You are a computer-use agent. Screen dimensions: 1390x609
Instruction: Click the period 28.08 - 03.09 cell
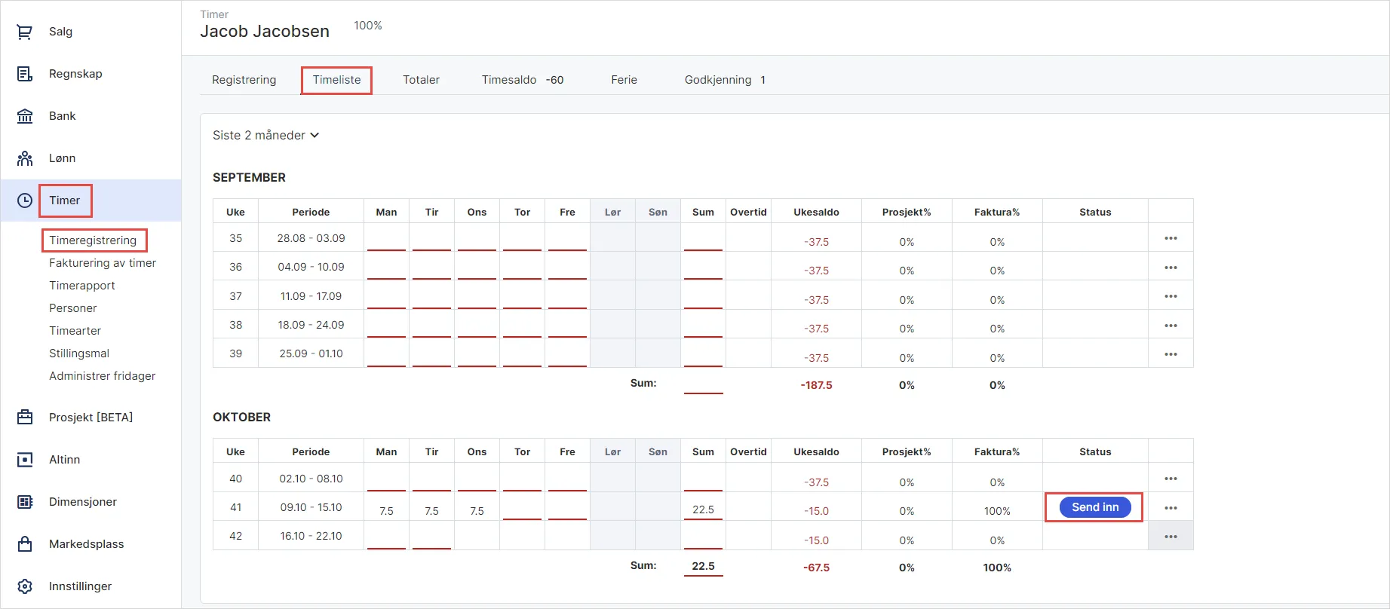(x=311, y=238)
